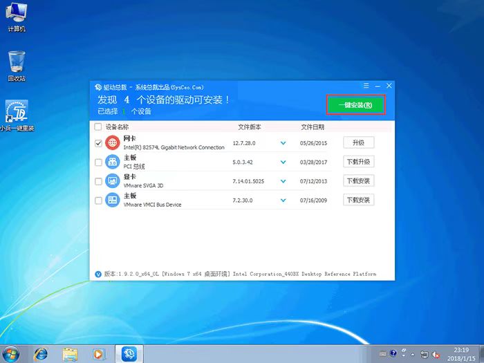The height and width of the screenshot is (363, 484).
Task: Click the VMware VMCI Bus Device icon
Action: 112,200
